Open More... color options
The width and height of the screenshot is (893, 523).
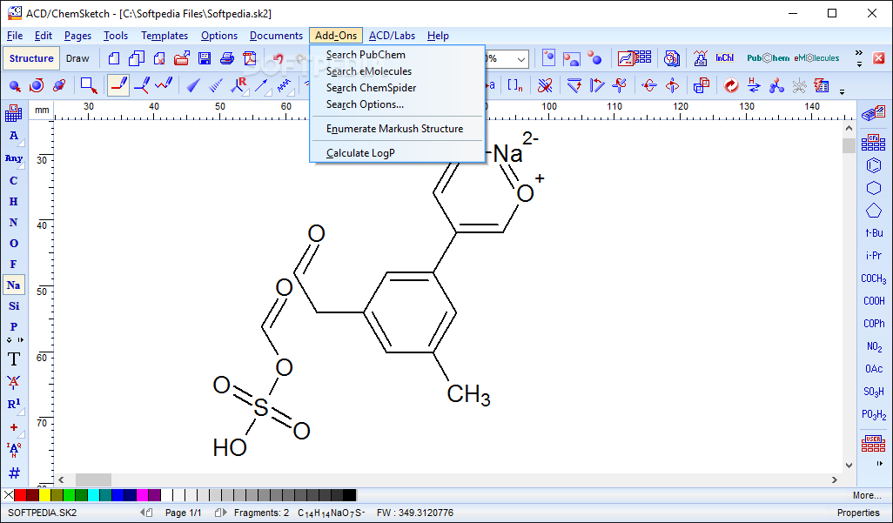(868, 495)
